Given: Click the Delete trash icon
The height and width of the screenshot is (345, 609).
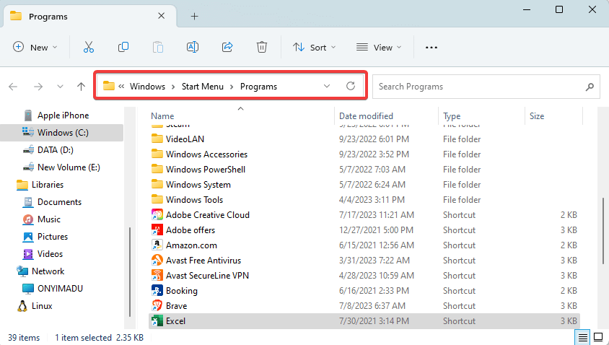Looking at the screenshot, I should pyautogui.click(x=262, y=48).
